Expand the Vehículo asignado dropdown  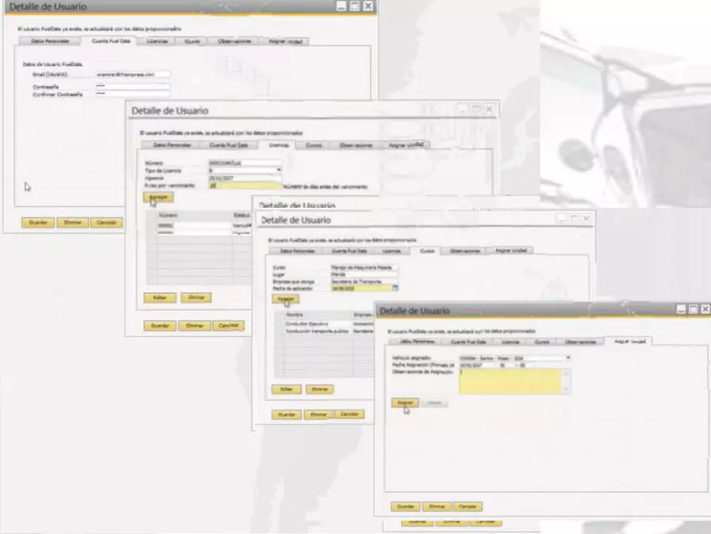[567, 358]
